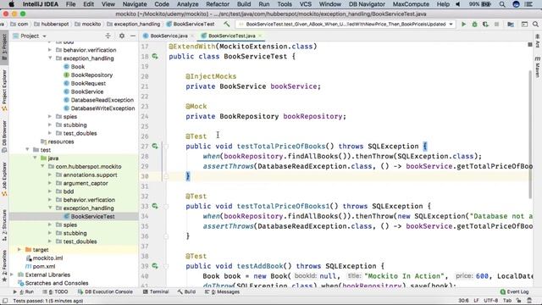Run testAddBook gutter icon line 39
The width and height of the screenshot is (542, 305).
point(154,265)
